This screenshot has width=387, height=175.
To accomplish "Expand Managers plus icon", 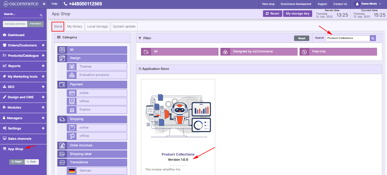I will coord(43,118).
